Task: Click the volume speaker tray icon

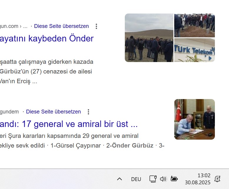Action: pos(163,179)
